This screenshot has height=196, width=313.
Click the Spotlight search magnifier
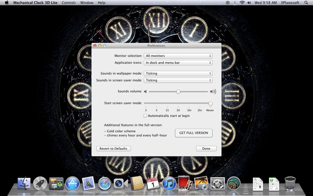coord(306,3)
